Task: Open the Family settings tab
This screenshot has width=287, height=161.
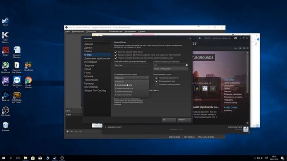Action: click(x=88, y=51)
